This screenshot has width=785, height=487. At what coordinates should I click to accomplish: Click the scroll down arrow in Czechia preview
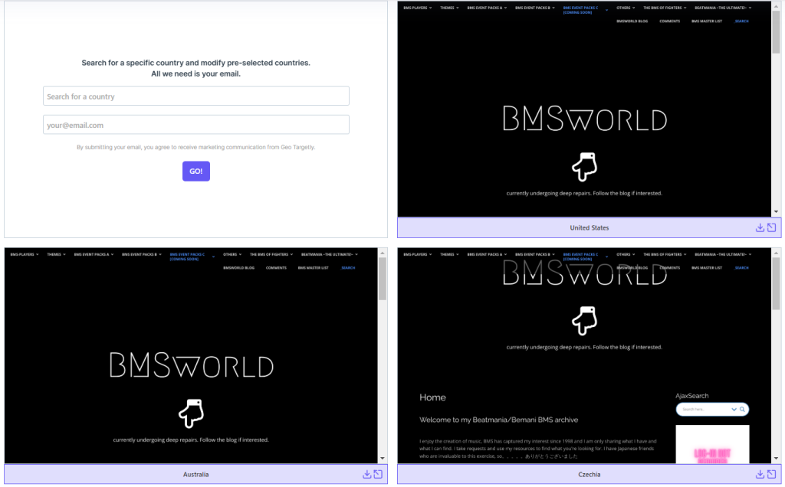(x=776, y=458)
